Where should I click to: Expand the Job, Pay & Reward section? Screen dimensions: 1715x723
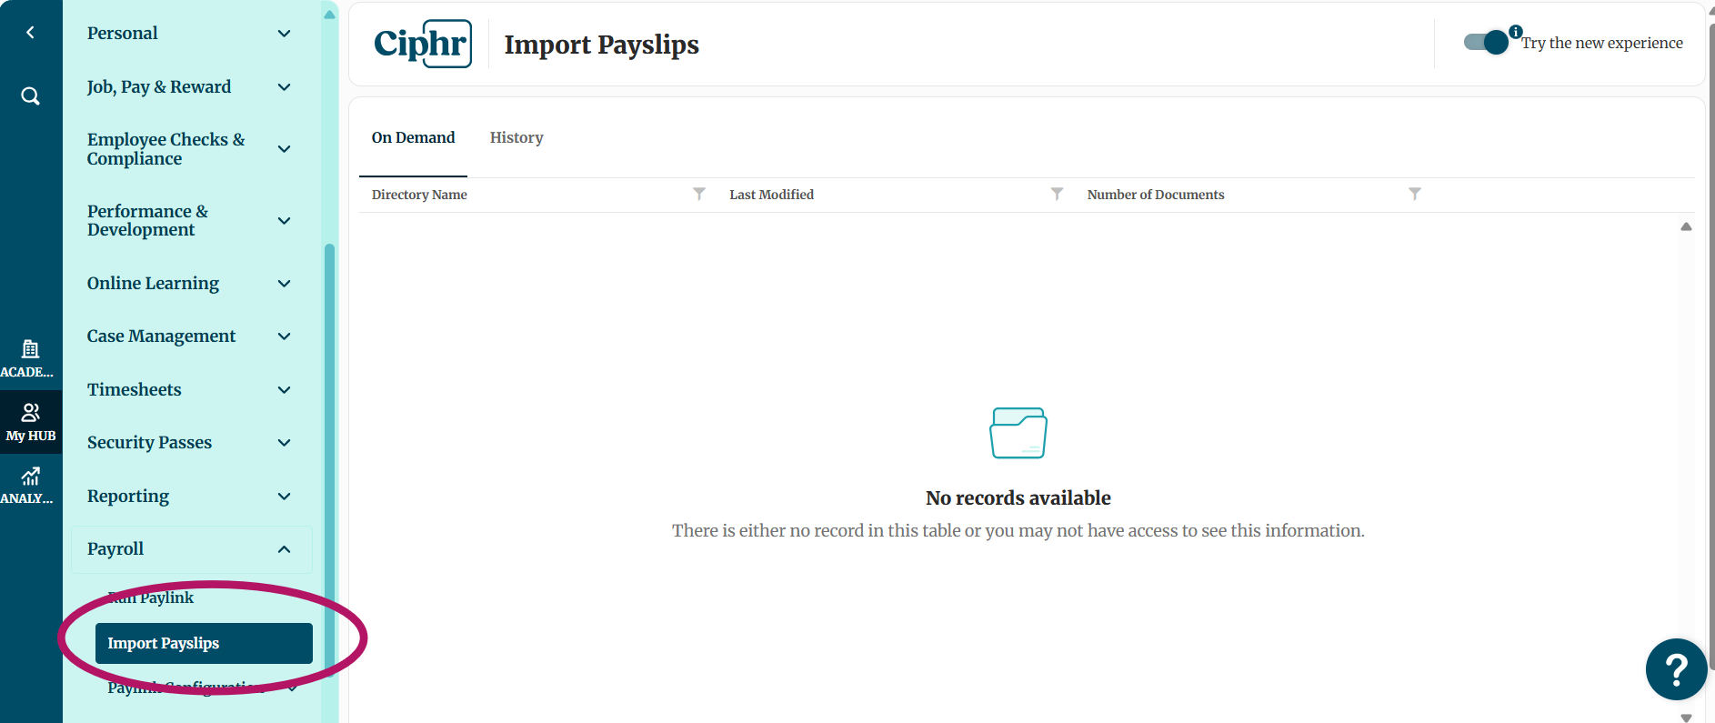pyautogui.click(x=190, y=87)
